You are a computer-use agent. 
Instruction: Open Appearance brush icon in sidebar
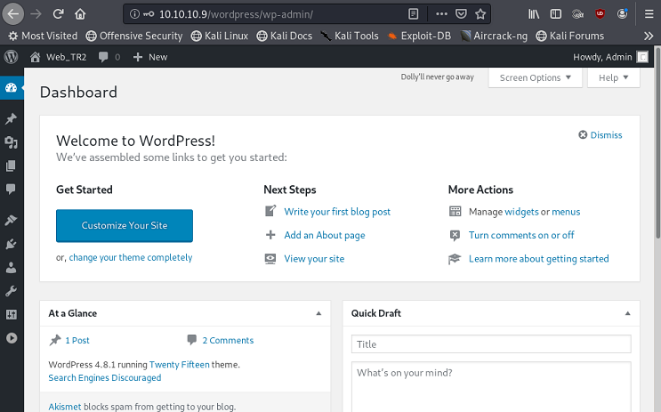(11, 220)
